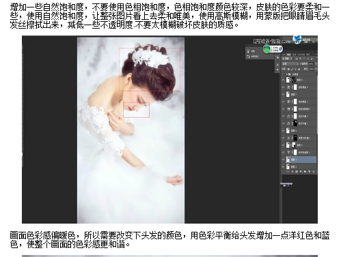Switch to the Layers tab in the panel
341x257 pixels.
(x=288, y=55)
